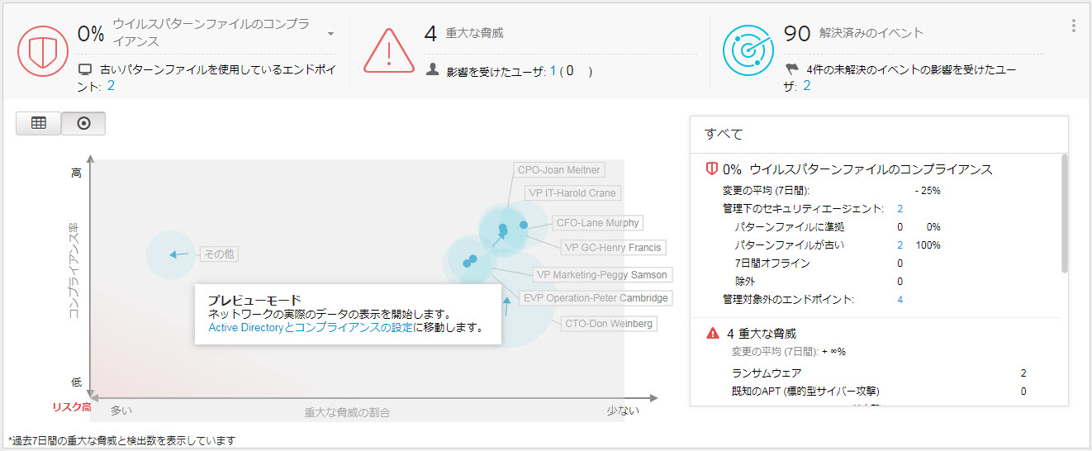This screenshot has height=451, width=1092.
Task: Select the VP IT-Harold Crane label
Action: [572, 193]
